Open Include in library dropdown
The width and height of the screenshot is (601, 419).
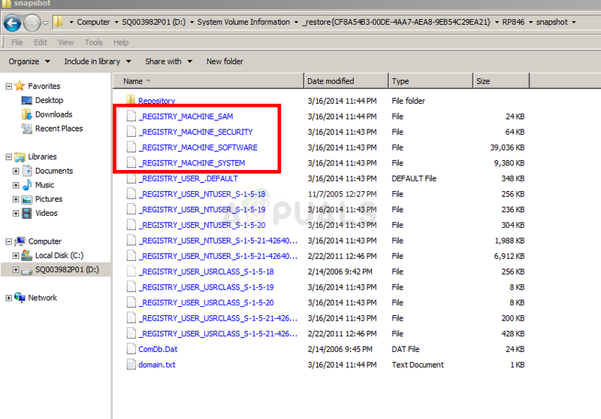pyautogui.click(x=98, y=62)
